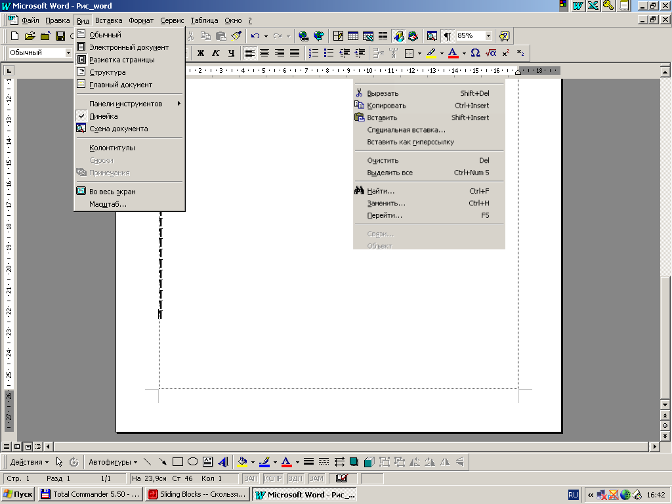
Task: Insert WordArt object icon
Action: pyautogui.click(x=223, y=461)
